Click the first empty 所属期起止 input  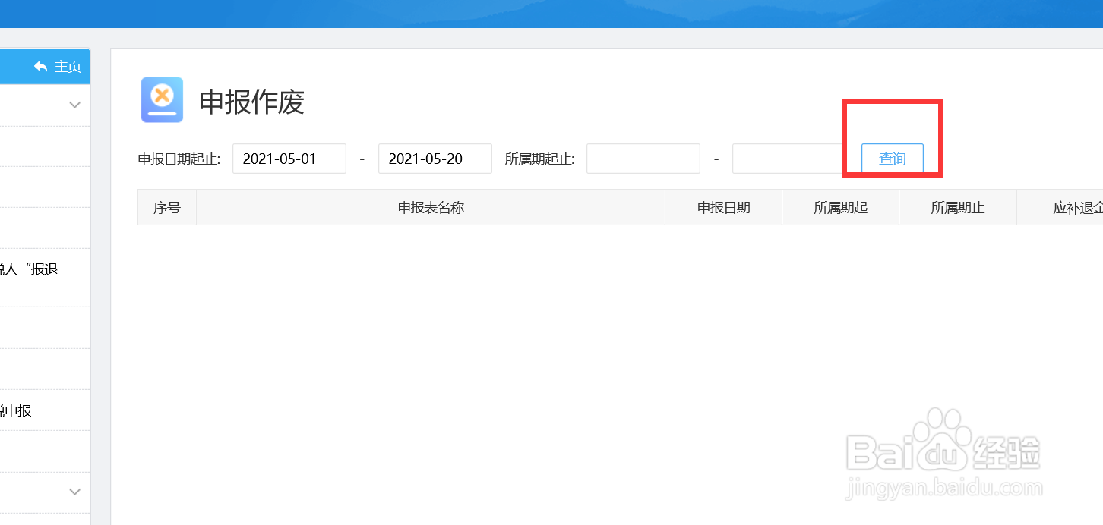[643, 158]
